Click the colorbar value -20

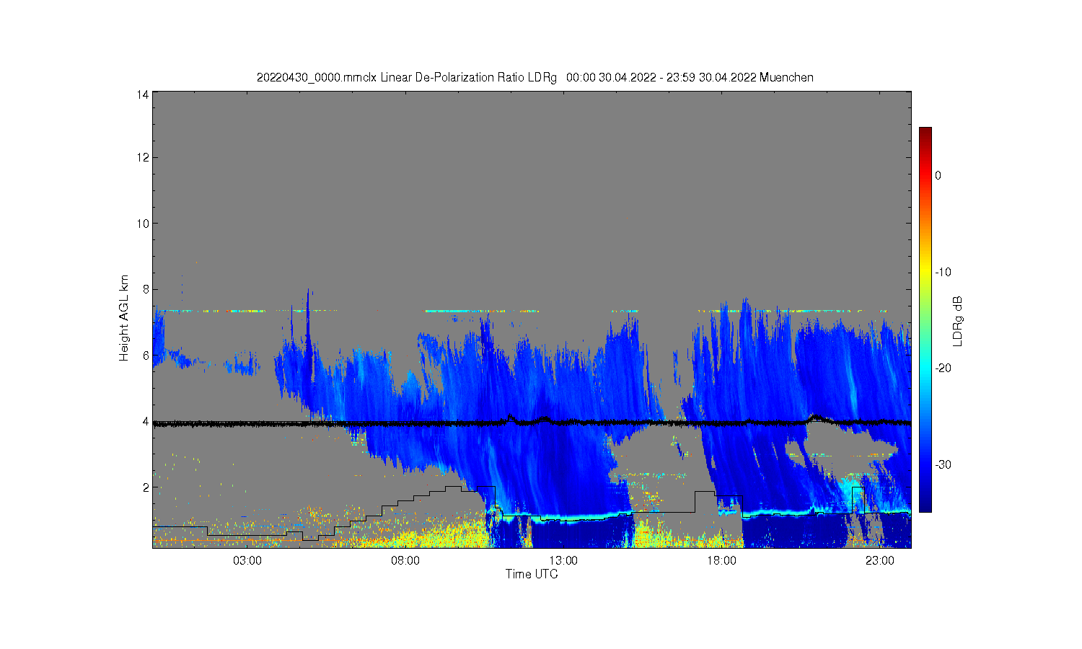click(943, 368)
